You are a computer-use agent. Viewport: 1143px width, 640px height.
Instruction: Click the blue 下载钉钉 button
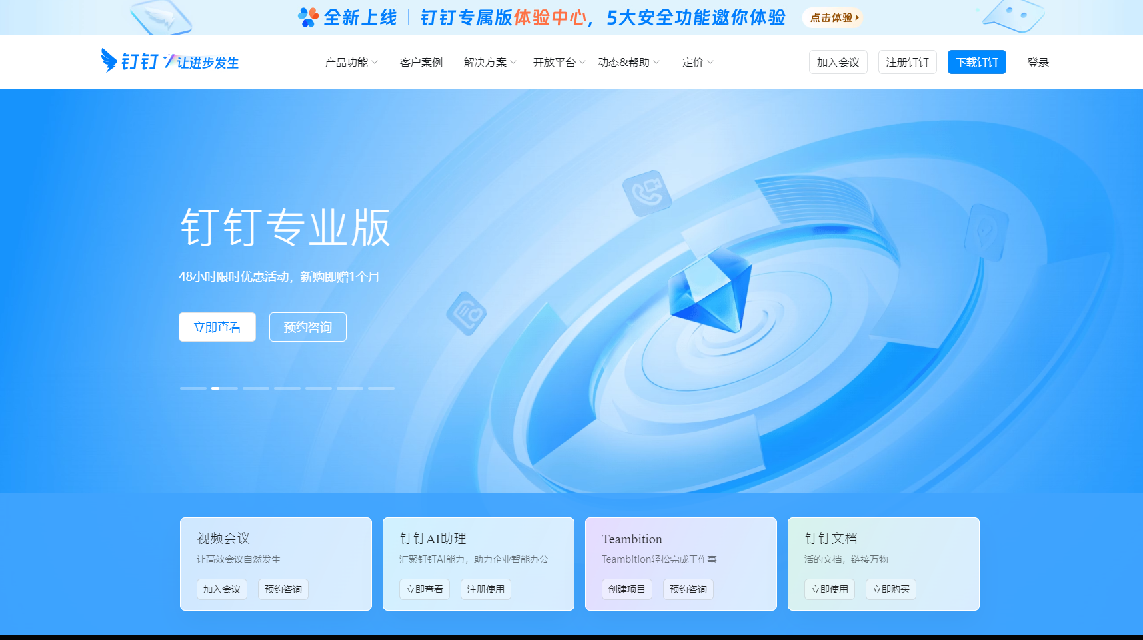977,62
